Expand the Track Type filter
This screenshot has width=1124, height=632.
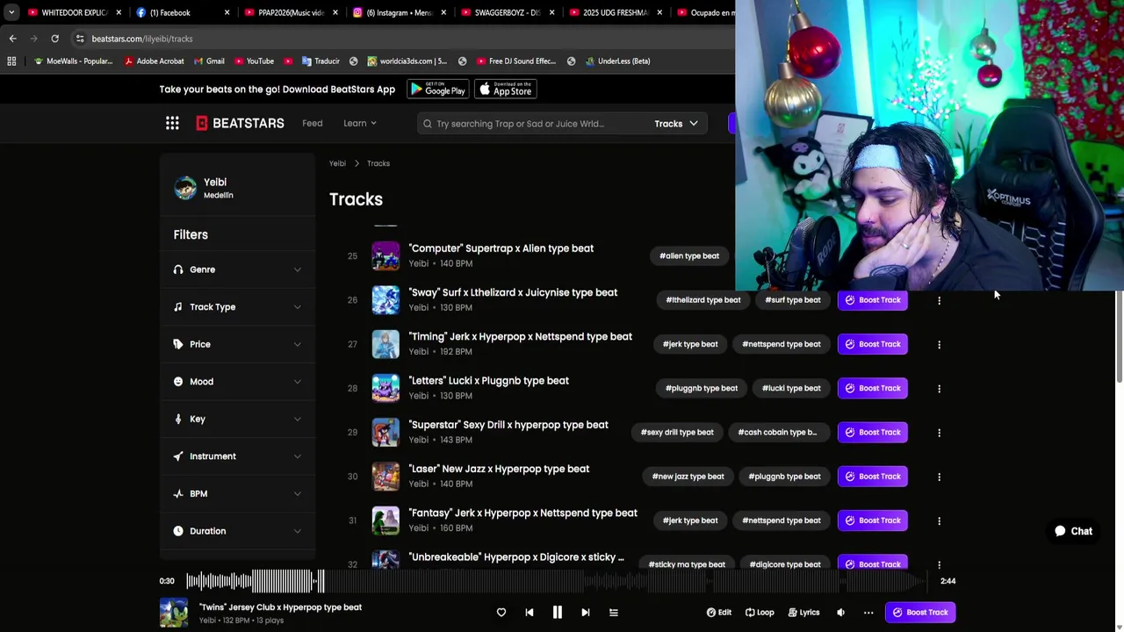(237, 307)
